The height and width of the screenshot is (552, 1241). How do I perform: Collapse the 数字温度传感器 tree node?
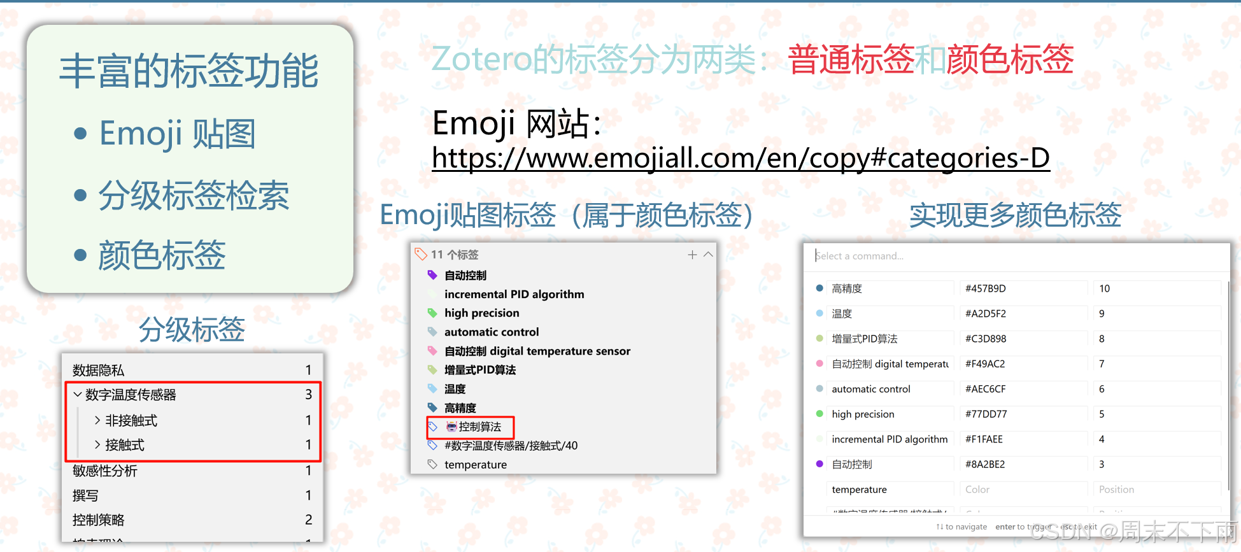77,395
